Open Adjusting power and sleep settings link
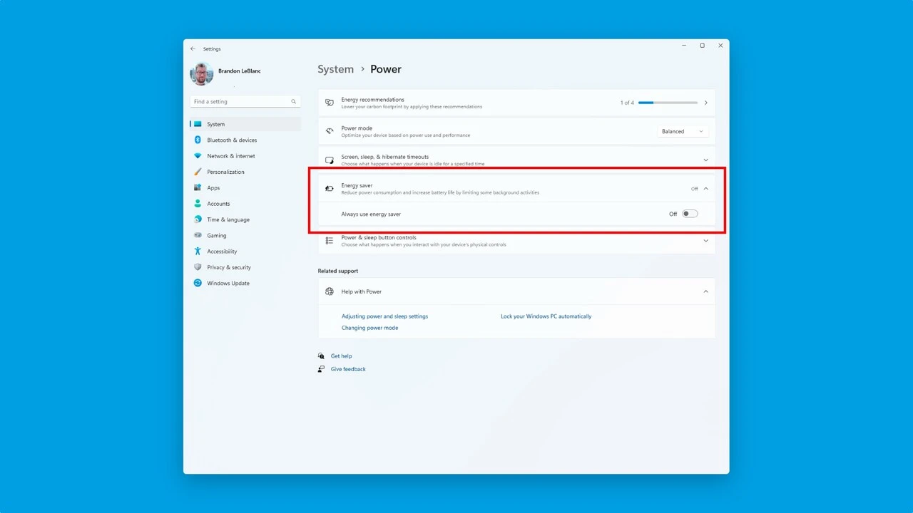 (384, 316)
